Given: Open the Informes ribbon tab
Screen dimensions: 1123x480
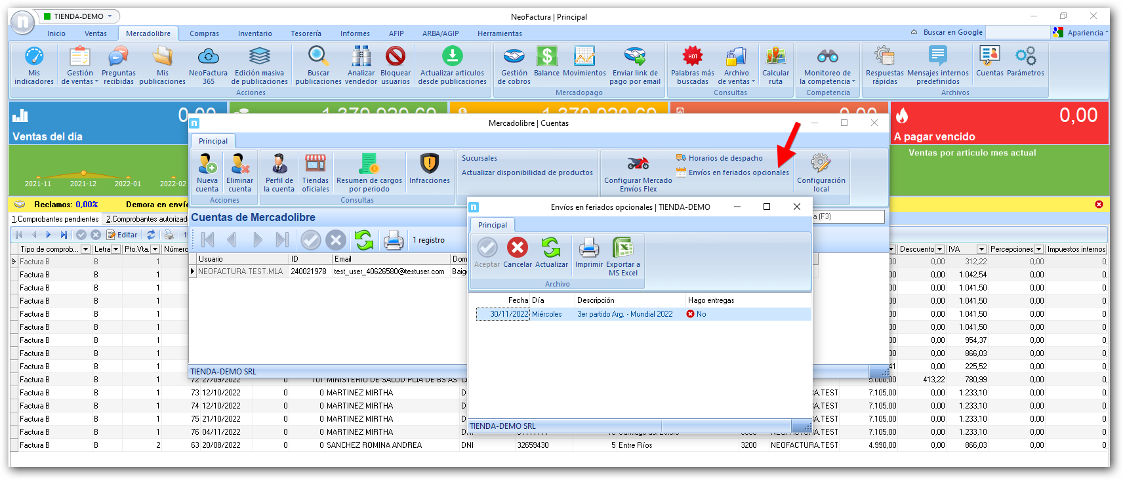Looking at the screenshot, I should 354,33.
